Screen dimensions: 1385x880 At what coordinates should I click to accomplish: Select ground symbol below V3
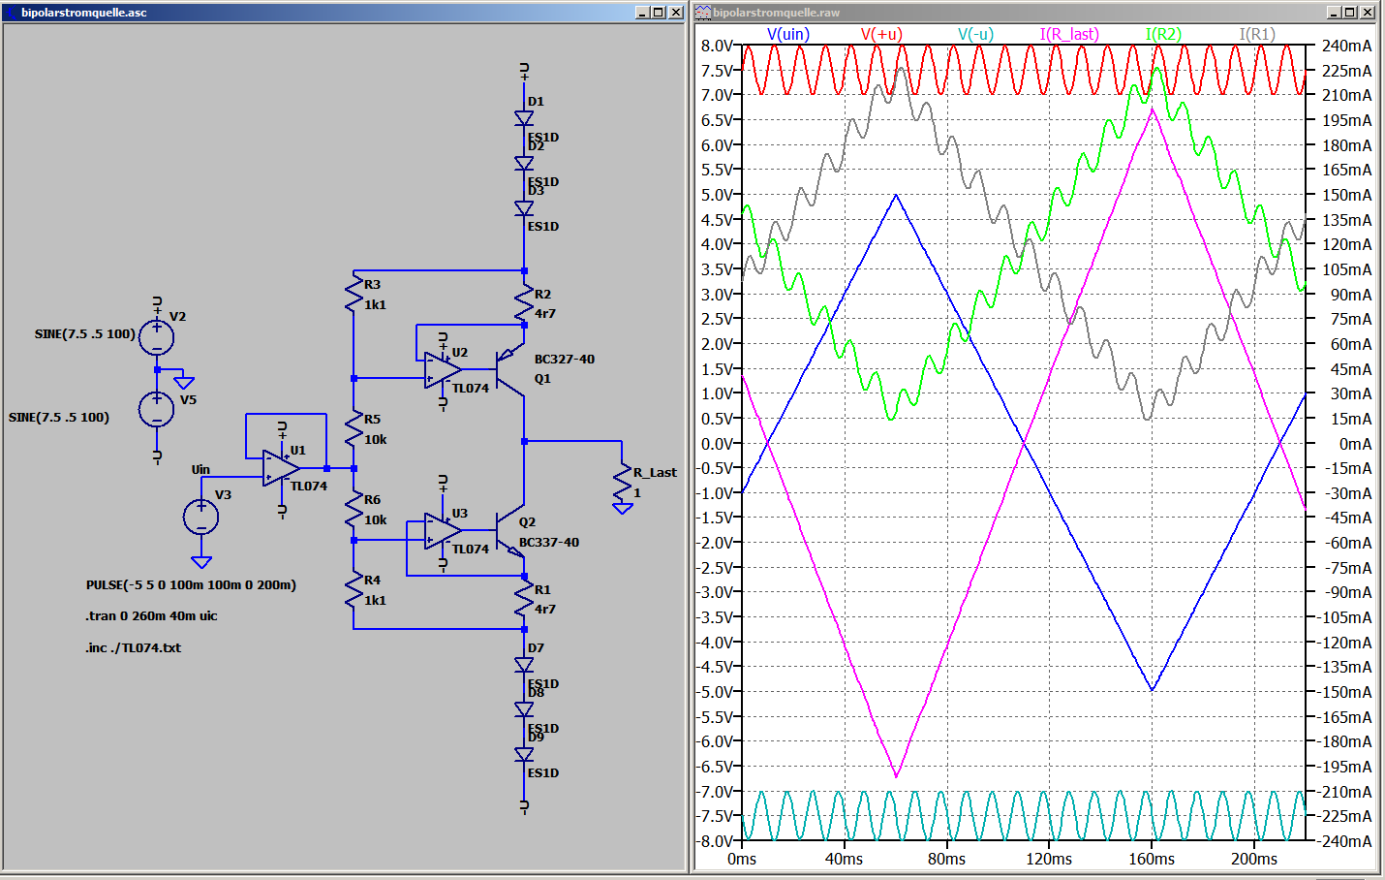point(201,562)
